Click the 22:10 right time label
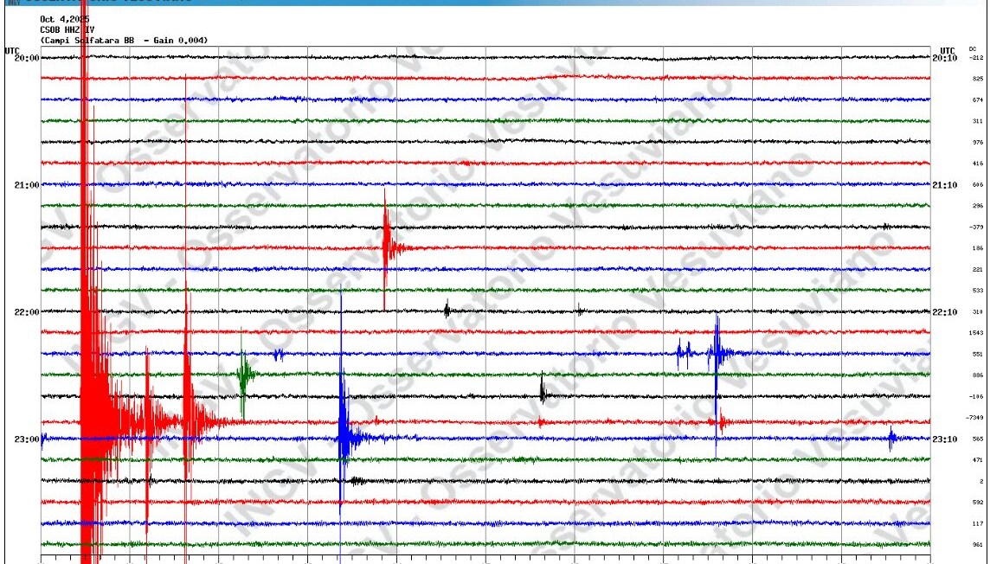 [x=944, y=312]
